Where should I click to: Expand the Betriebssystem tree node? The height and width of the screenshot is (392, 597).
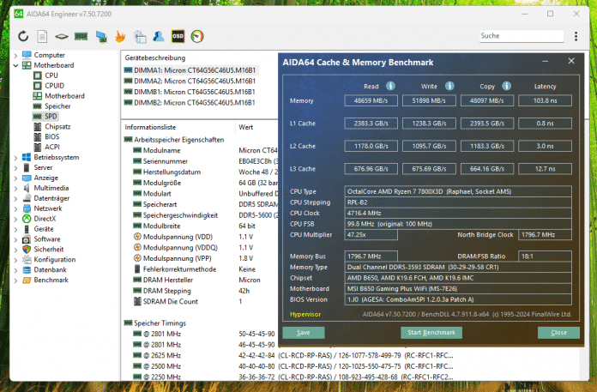[x=15, y=158]
